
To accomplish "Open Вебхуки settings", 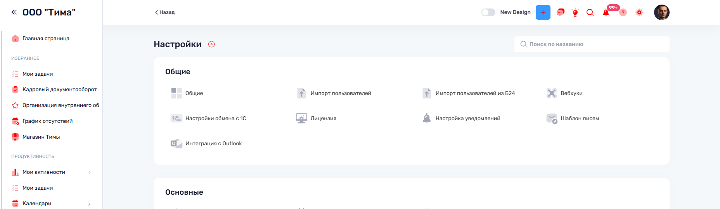I will coord(571,93).
